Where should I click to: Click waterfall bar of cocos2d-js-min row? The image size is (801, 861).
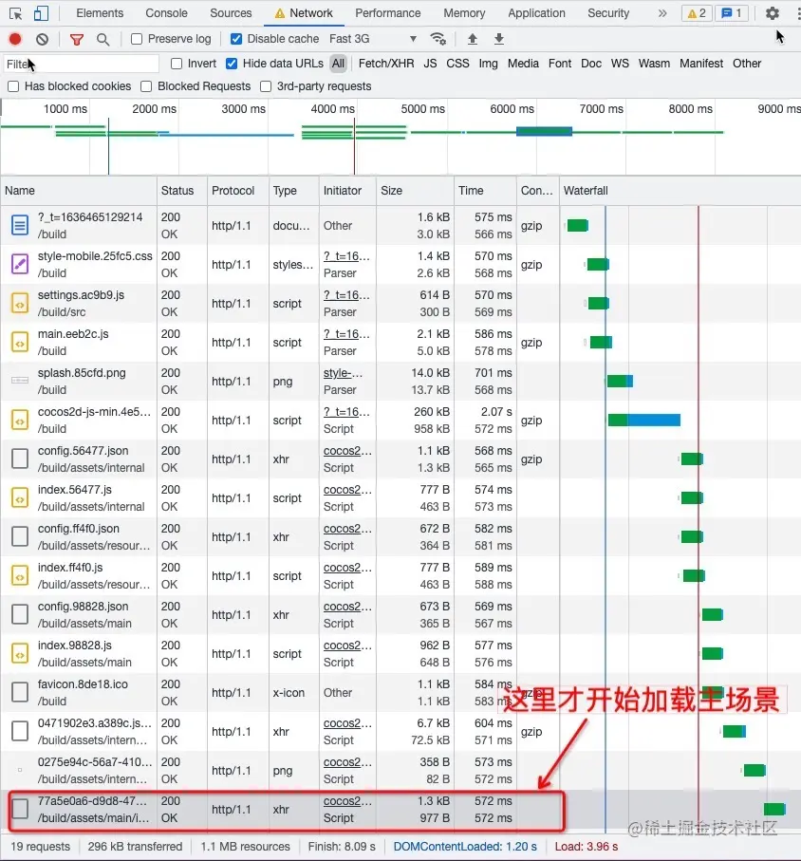[644, 421]
